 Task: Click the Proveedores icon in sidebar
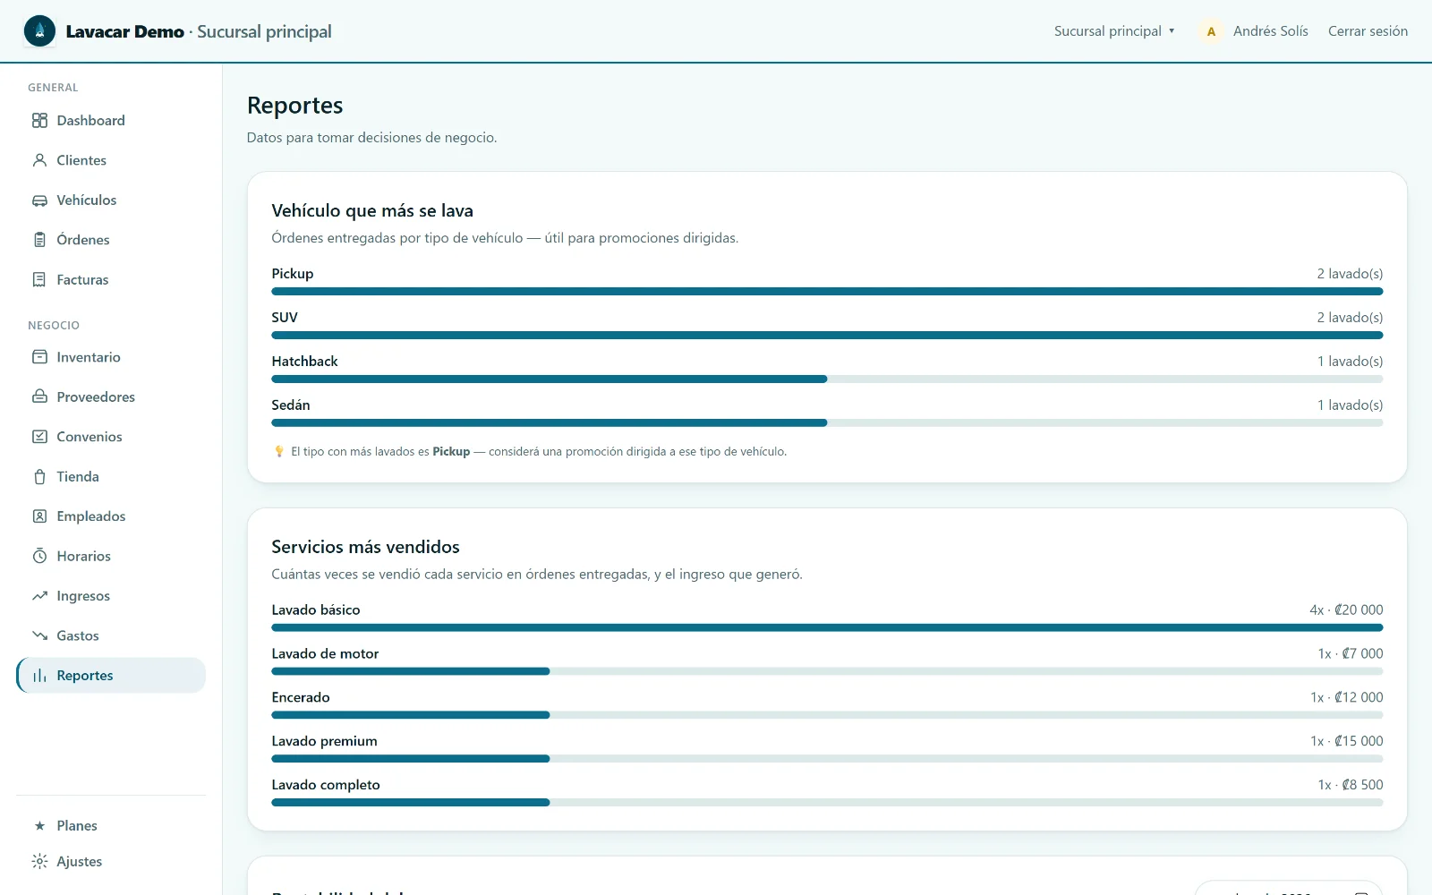coord(39,396)
